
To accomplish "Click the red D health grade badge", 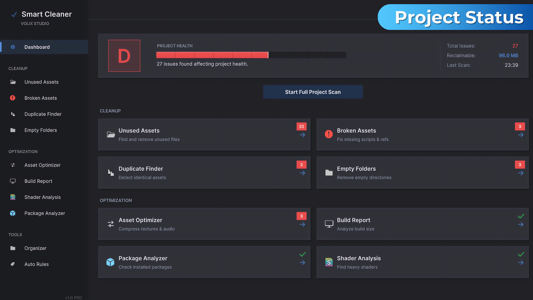I will coord(124,56).
